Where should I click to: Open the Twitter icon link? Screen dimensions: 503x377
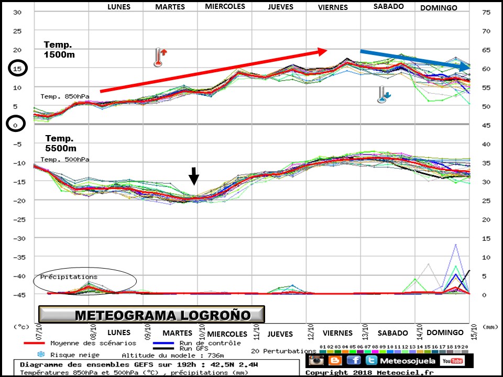(x=370, y=360)
